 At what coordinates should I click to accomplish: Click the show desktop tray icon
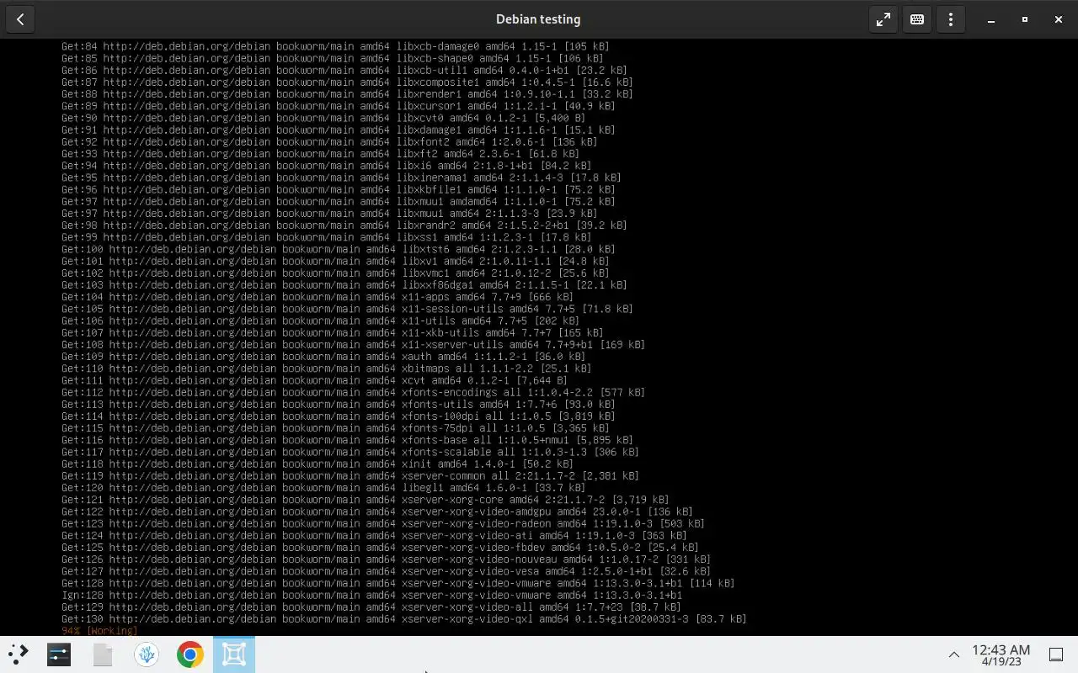(1055, 654)
